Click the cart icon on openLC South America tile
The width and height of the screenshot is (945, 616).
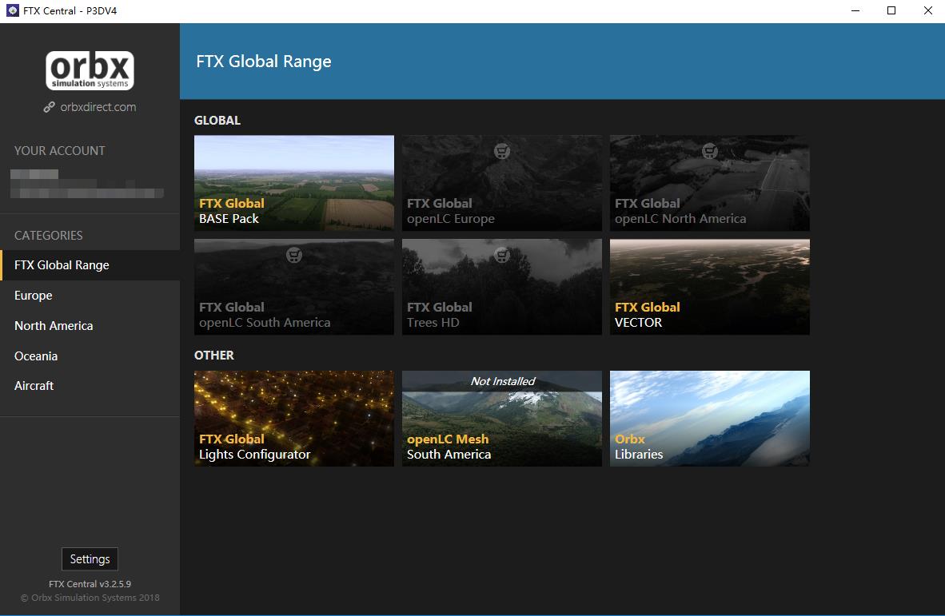(294, 255)
